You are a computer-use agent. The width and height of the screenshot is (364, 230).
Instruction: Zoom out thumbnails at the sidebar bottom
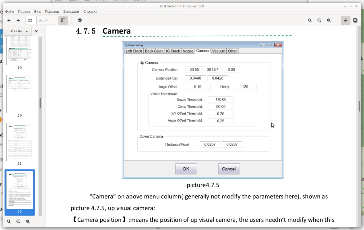pyautogui.click(x=9, y=221)
